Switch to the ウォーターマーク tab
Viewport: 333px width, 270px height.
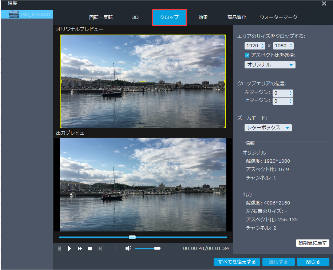[x=278, y=17]
